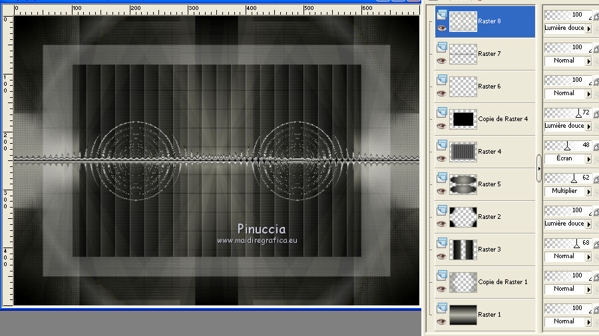Click the raster layer type icon of Raster 1
Screen dimensions: 599x336
point(442,308)
